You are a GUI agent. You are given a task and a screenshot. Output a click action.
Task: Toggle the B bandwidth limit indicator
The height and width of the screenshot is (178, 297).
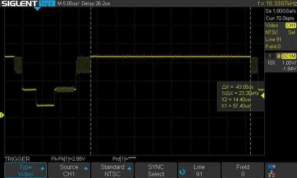(278, 56)
